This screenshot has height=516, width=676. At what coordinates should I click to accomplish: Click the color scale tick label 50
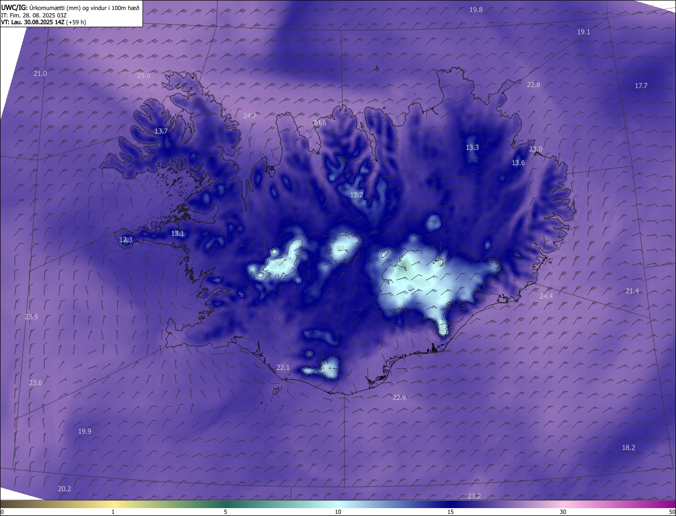point(672,512)
